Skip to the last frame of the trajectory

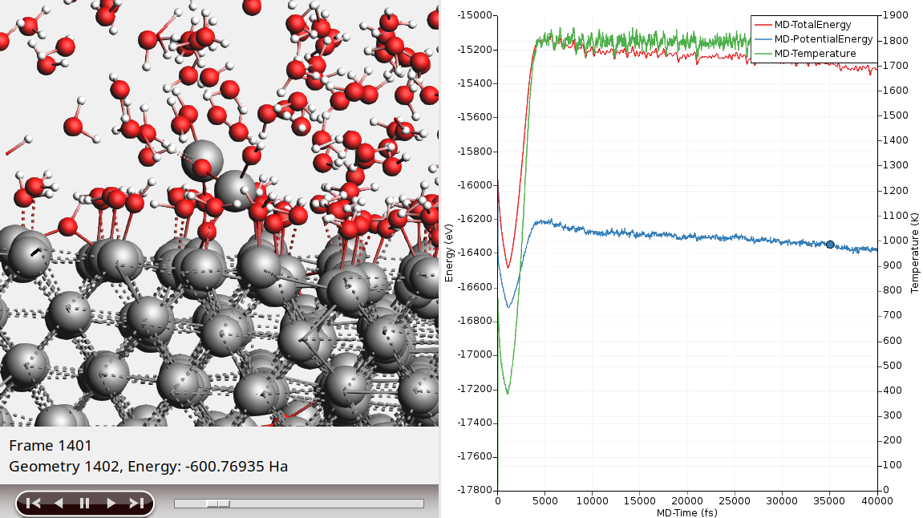click(x=136, y=504)
